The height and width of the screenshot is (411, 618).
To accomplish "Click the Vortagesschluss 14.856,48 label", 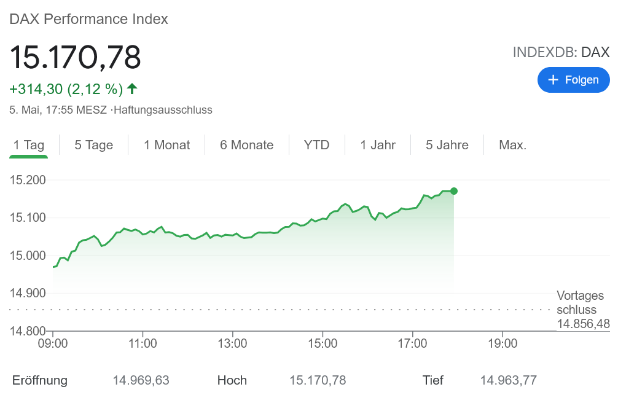I will point(582,310).
